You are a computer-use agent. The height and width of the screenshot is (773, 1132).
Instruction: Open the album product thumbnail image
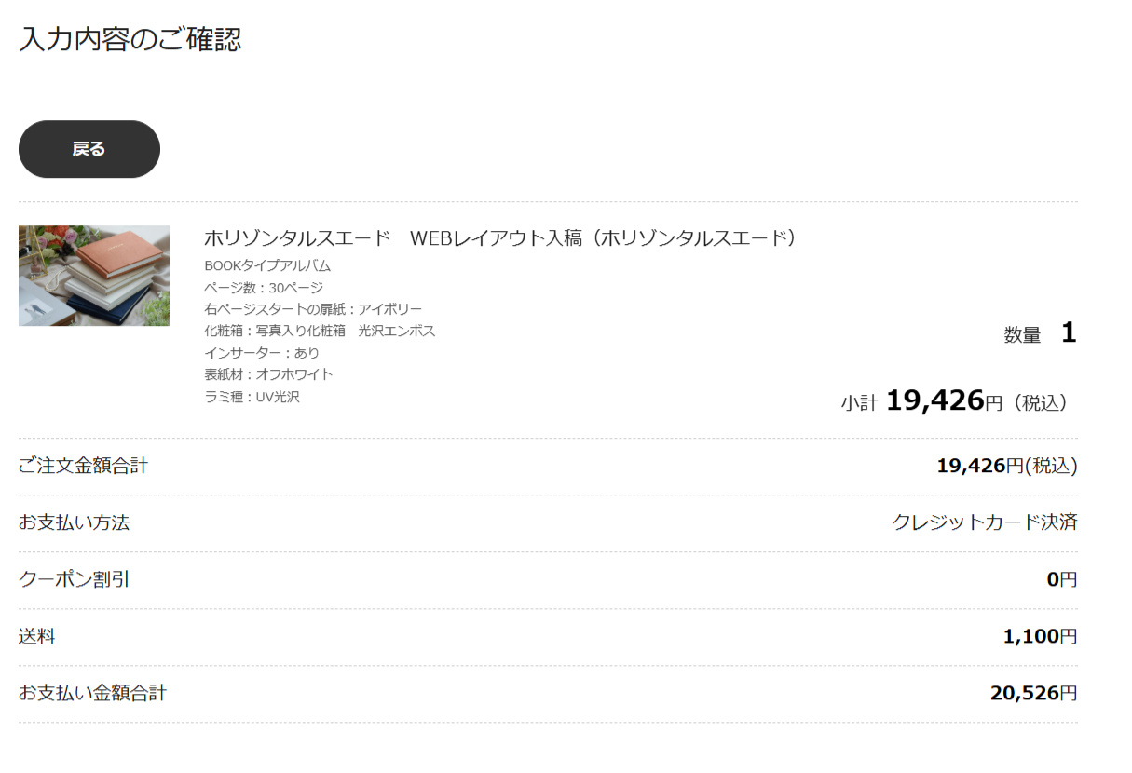click(94, 276)
